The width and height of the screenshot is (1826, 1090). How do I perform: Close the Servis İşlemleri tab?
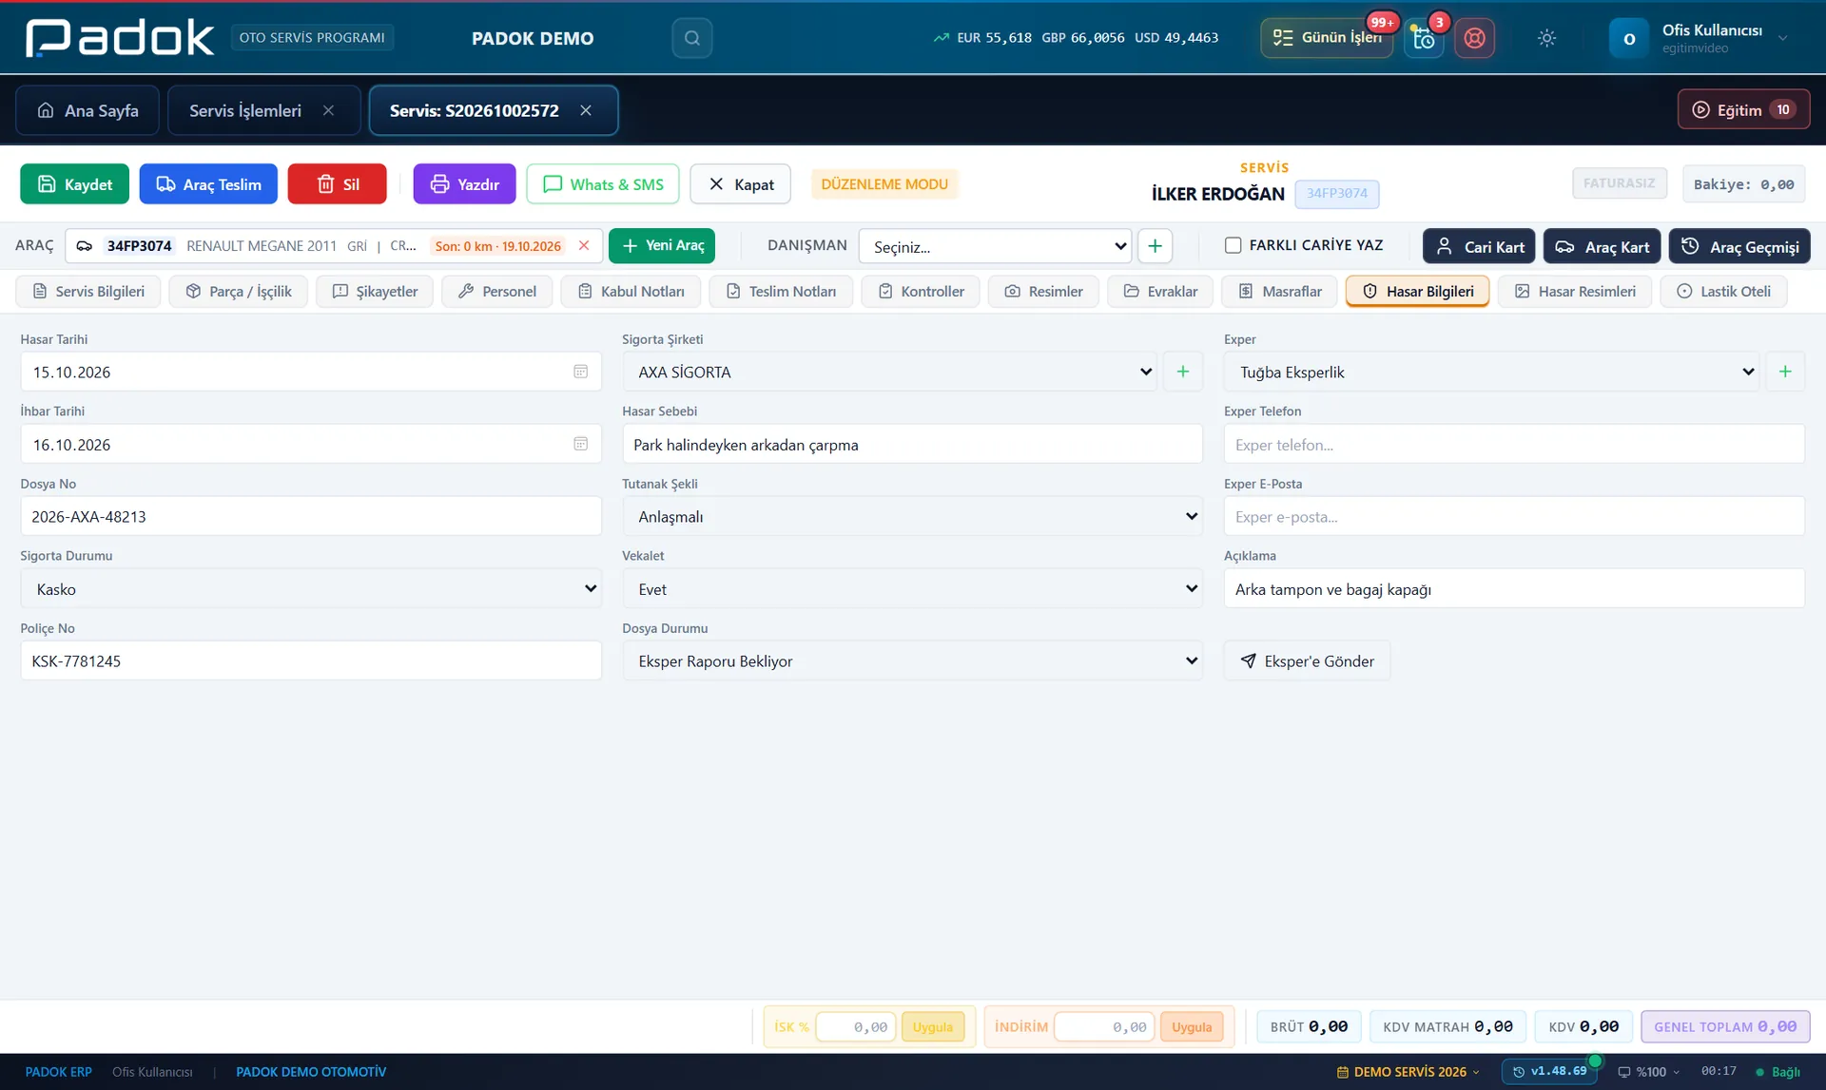coord(328,110)
